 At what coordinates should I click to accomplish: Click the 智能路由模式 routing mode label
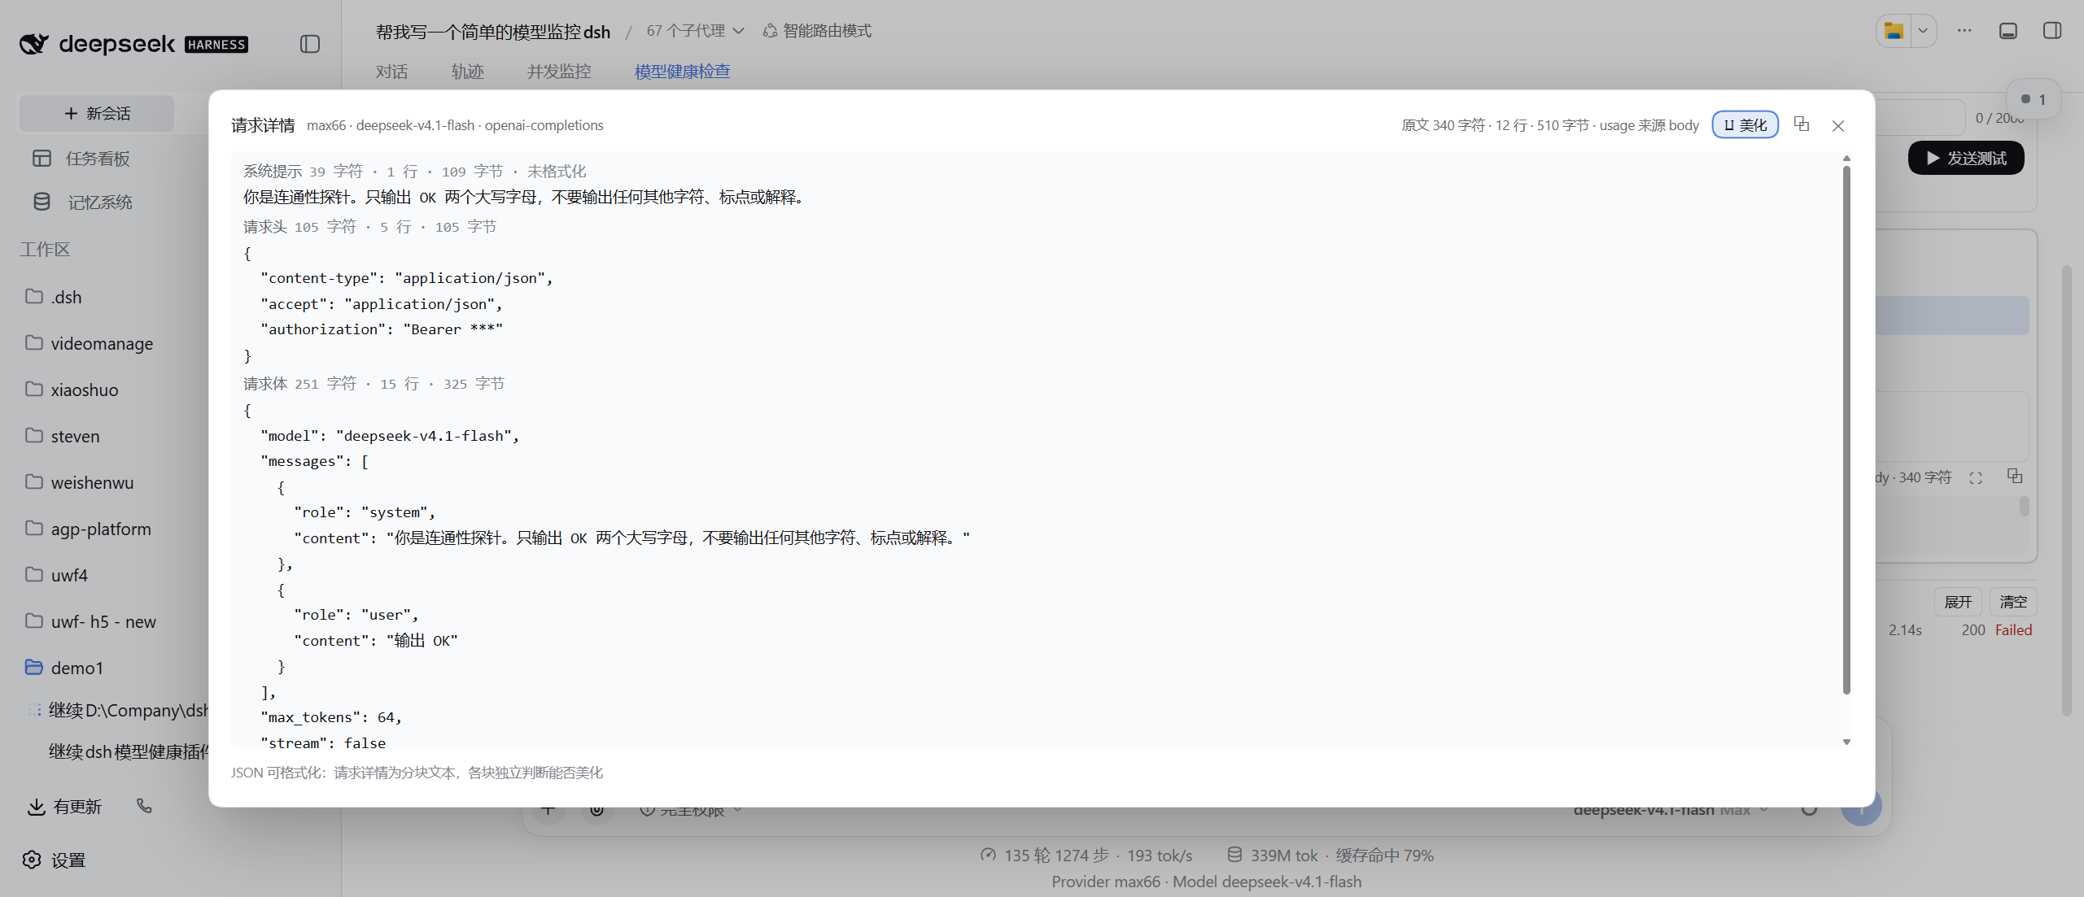[817, 31]
